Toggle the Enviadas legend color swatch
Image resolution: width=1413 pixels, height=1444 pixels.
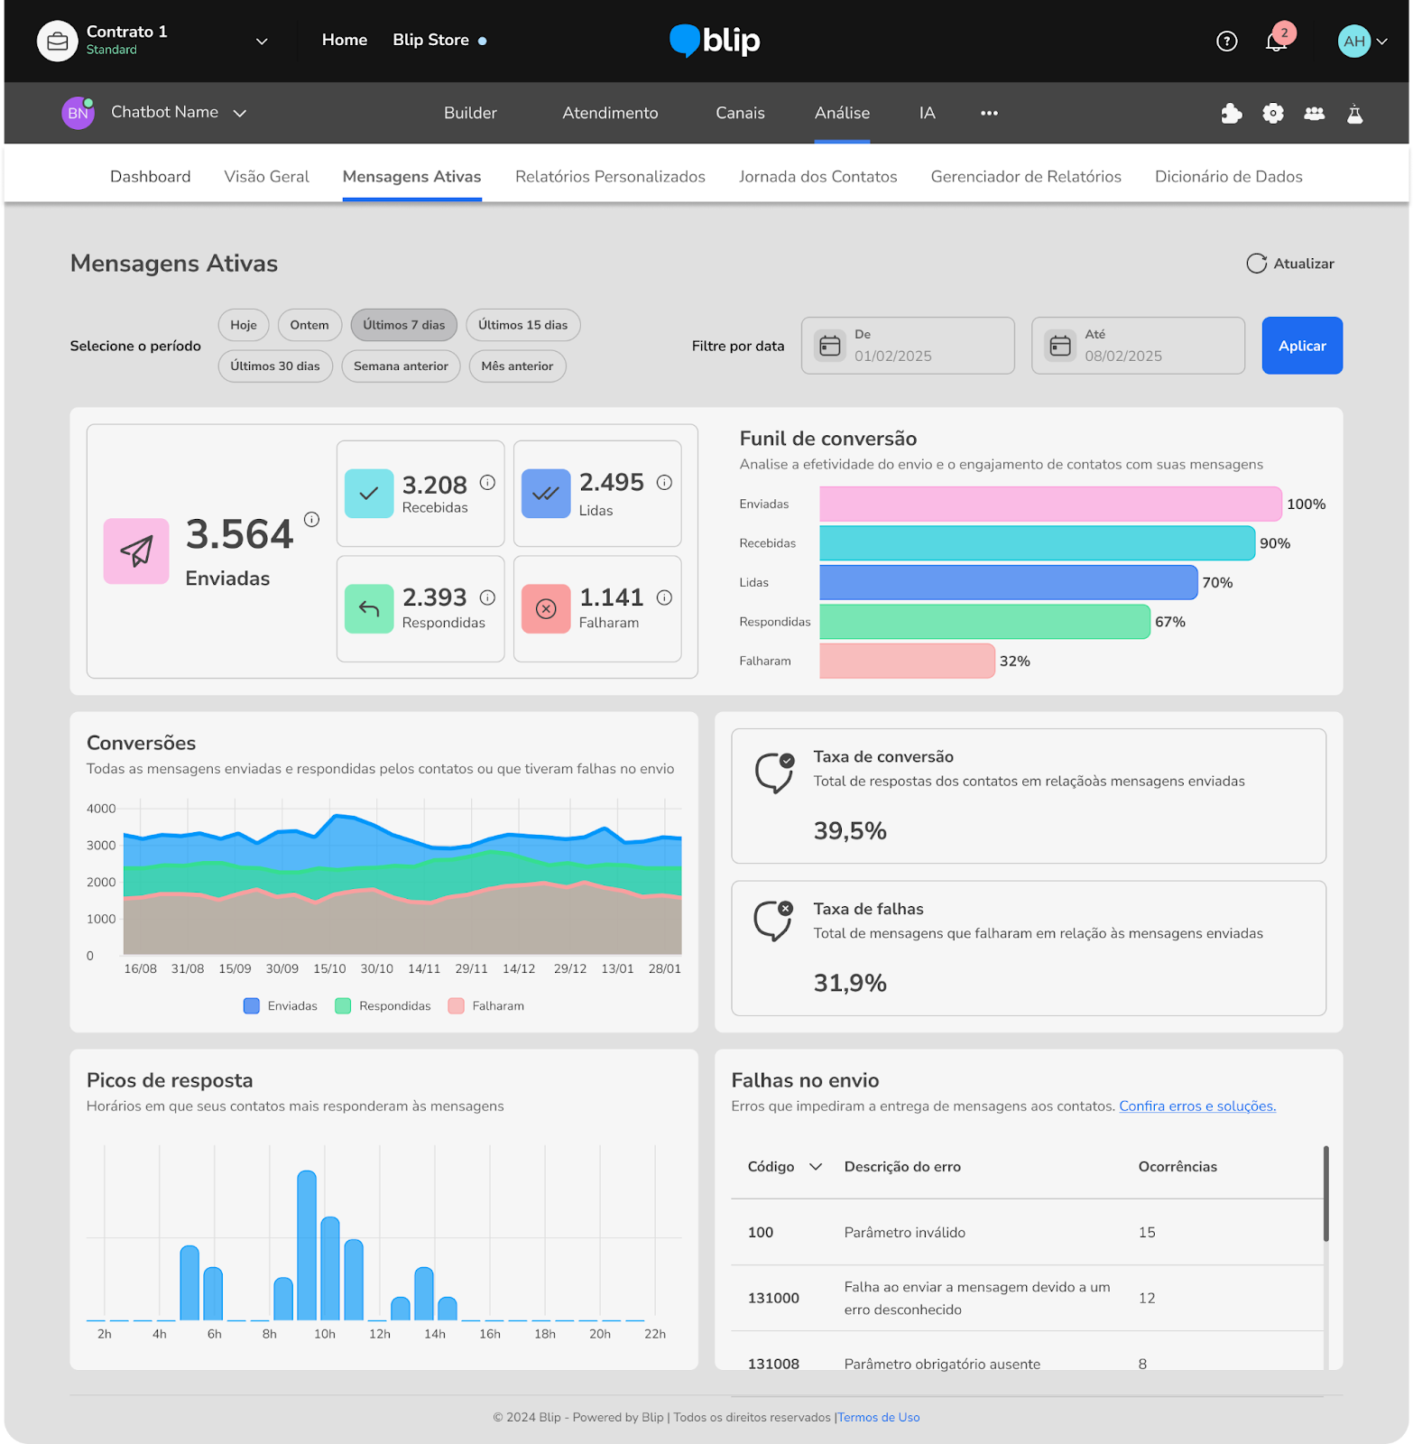pos(252,1006)
